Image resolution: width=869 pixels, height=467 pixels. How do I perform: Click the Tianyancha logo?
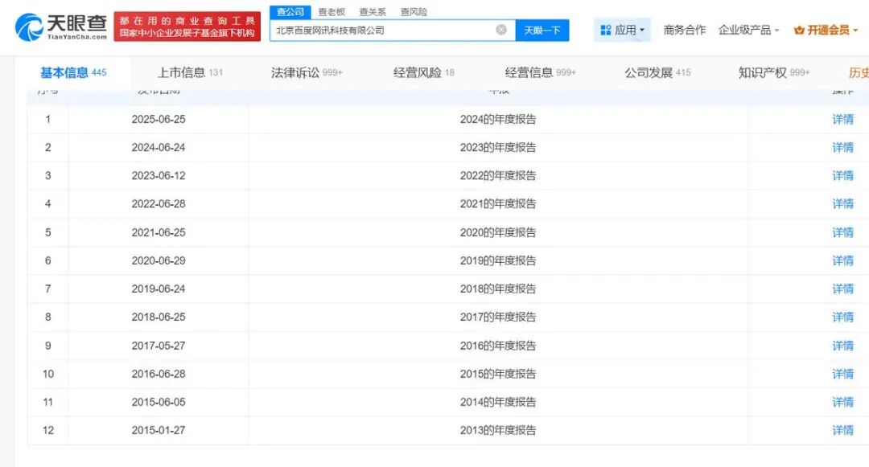[x=60, y=27]
